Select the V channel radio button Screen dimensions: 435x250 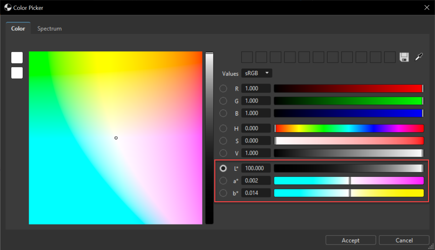(x=223, y=153)
